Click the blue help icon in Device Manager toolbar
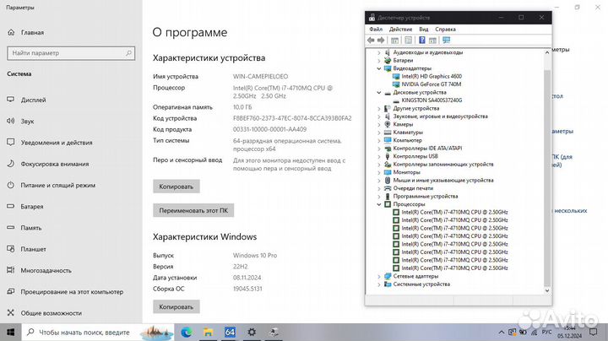 pyautogui.click(x=422, y=41)
